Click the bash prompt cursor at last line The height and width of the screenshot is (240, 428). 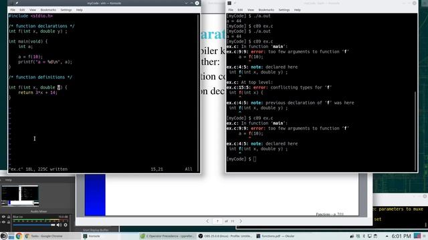click(x=254, y=159)
